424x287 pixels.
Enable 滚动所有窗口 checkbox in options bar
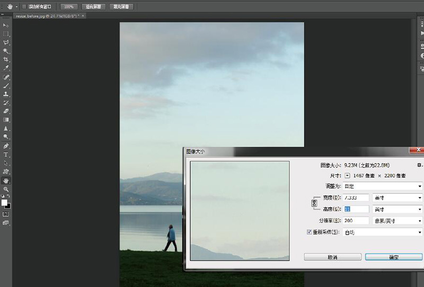click(24, 7)
